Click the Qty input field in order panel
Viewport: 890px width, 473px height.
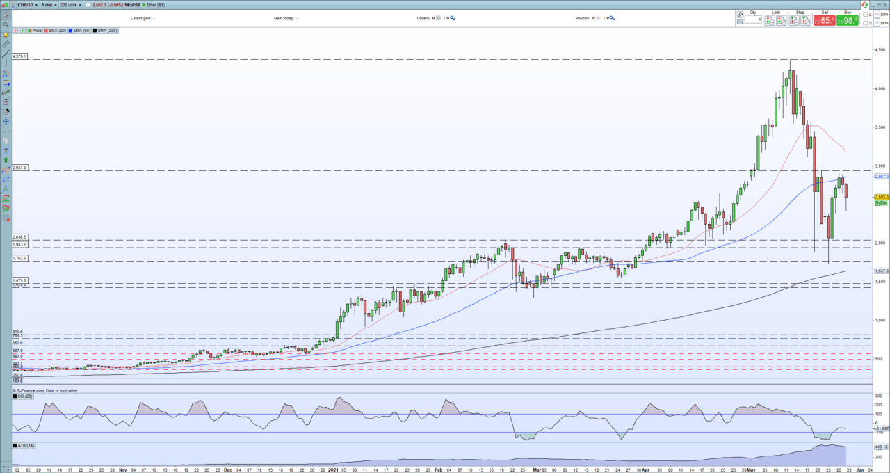tap(752, 19)
